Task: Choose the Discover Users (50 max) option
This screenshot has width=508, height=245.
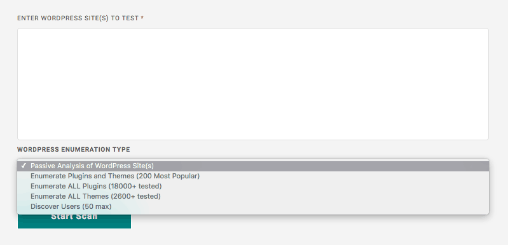Action: [x=252, y=206]
